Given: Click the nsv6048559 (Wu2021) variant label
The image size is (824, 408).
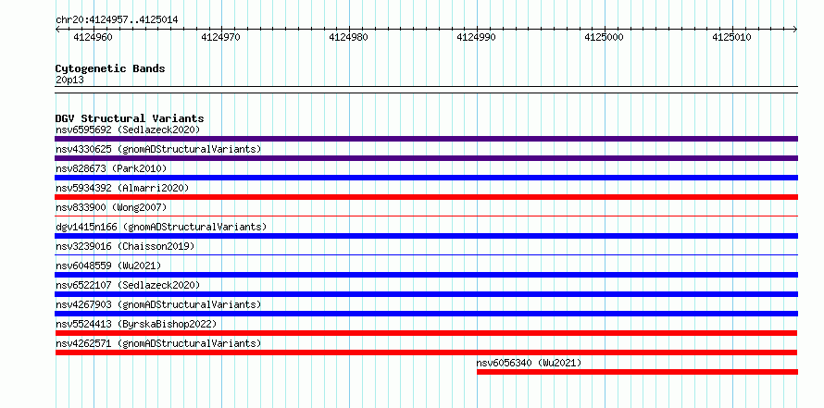Looking at the screenshot, I should coord(108,266).
